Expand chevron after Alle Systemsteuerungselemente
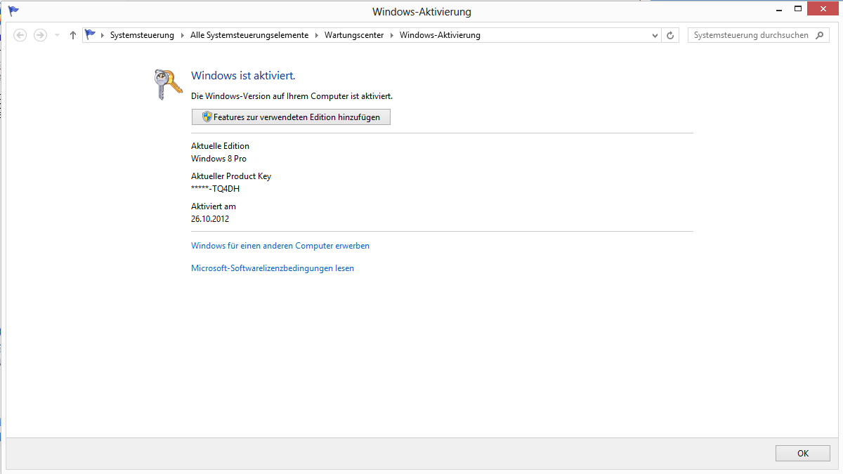843x474 pixels. click(316, 35)
